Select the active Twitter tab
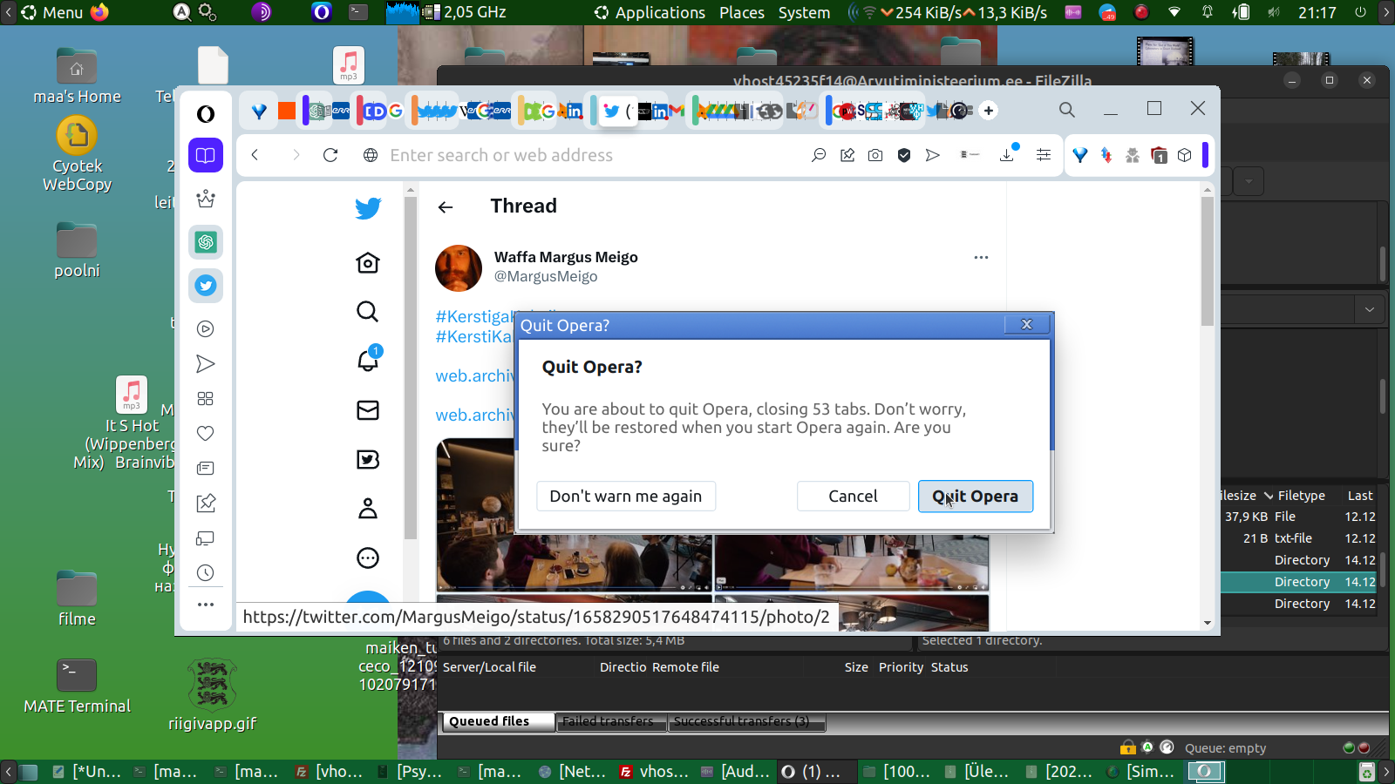 point(618,111)
